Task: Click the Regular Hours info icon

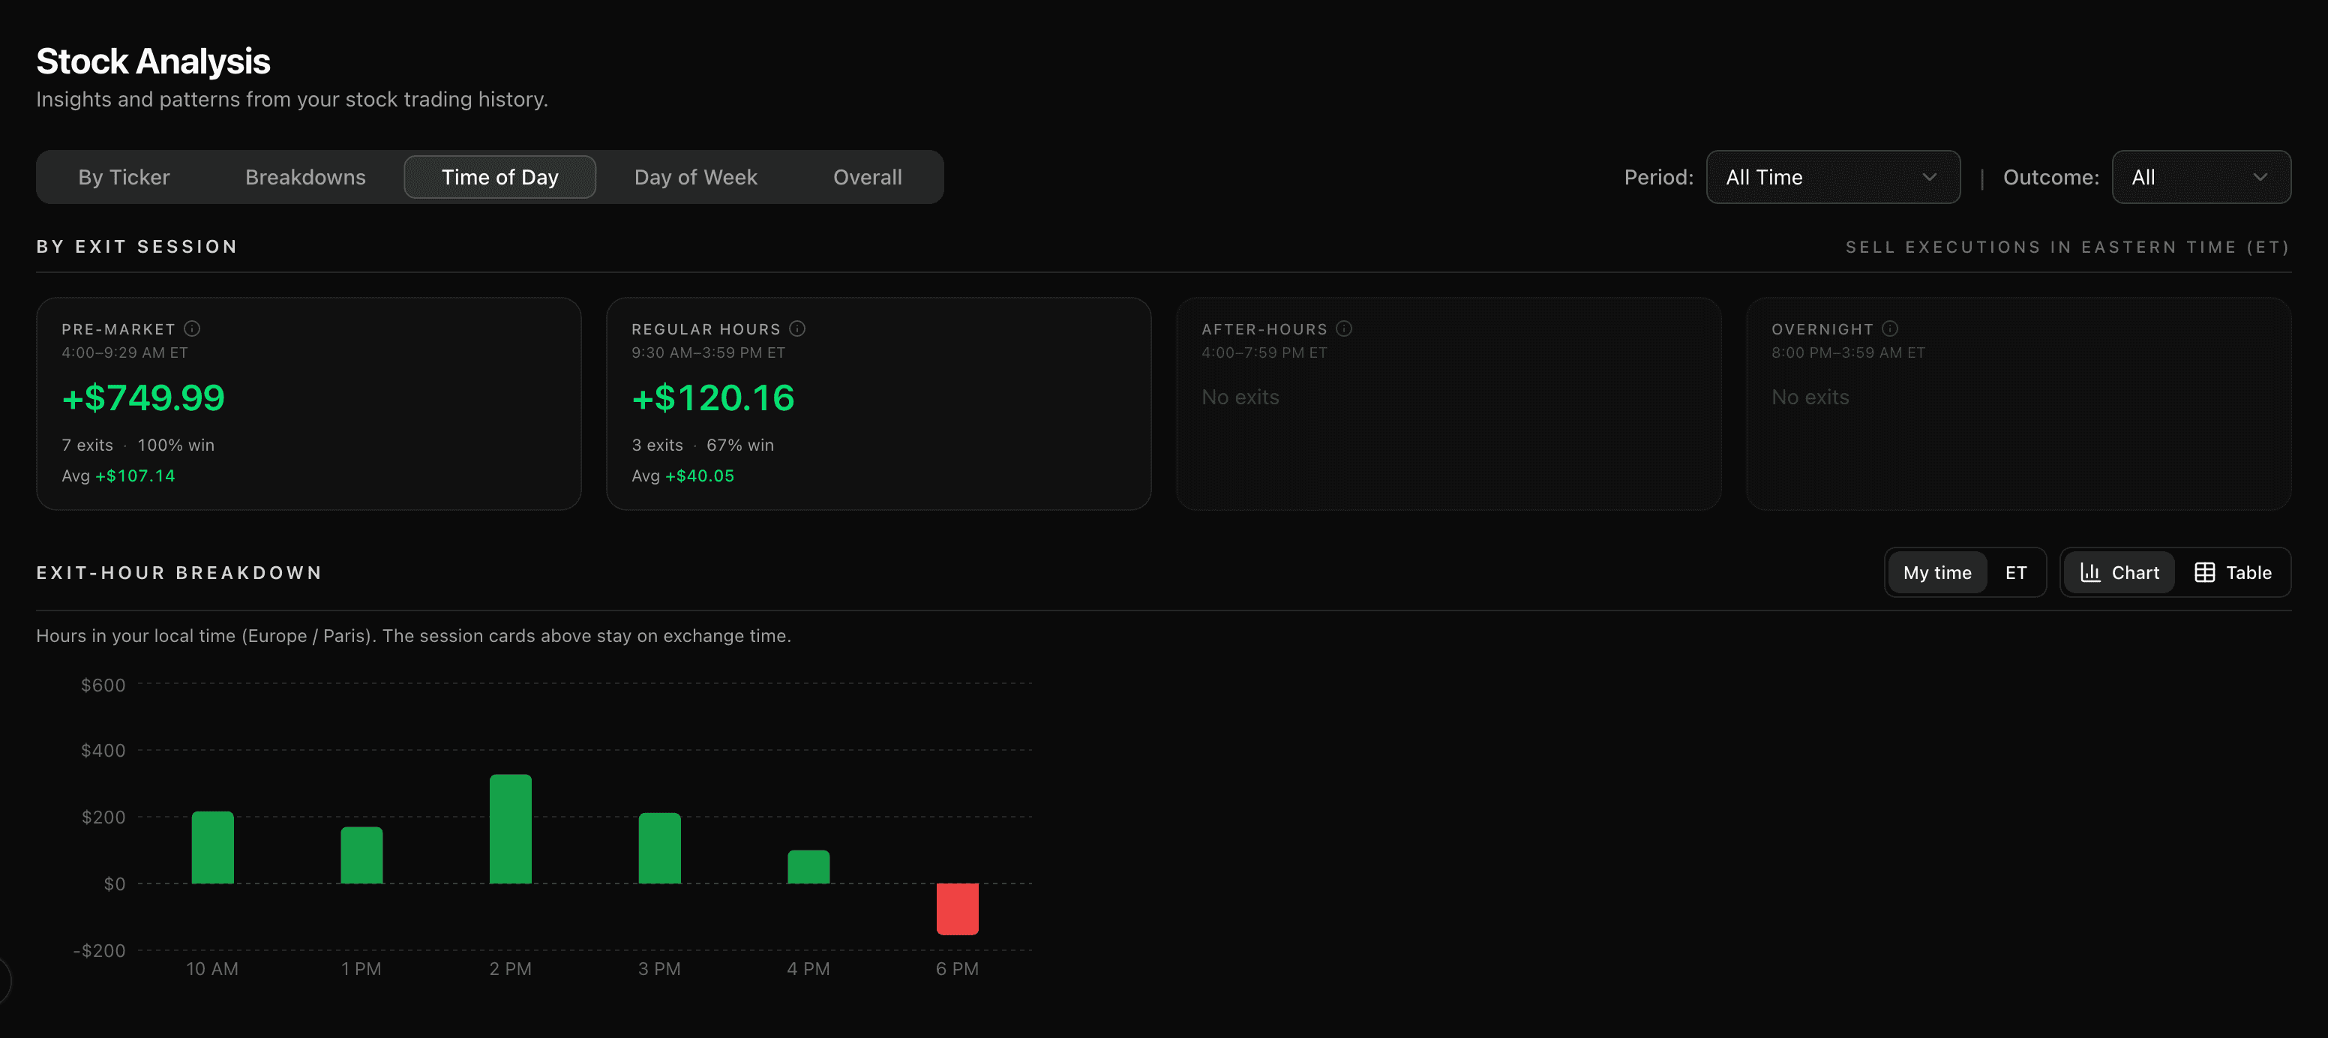Action: coord(797,328)
